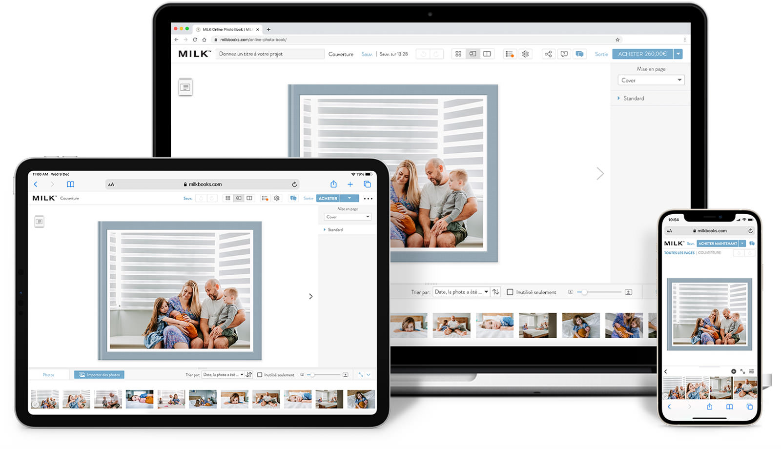Tap the expand arrows icon on phone tray

tap(742, 371)
